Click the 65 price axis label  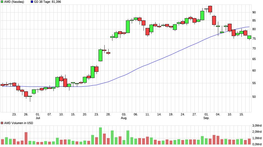254,59
